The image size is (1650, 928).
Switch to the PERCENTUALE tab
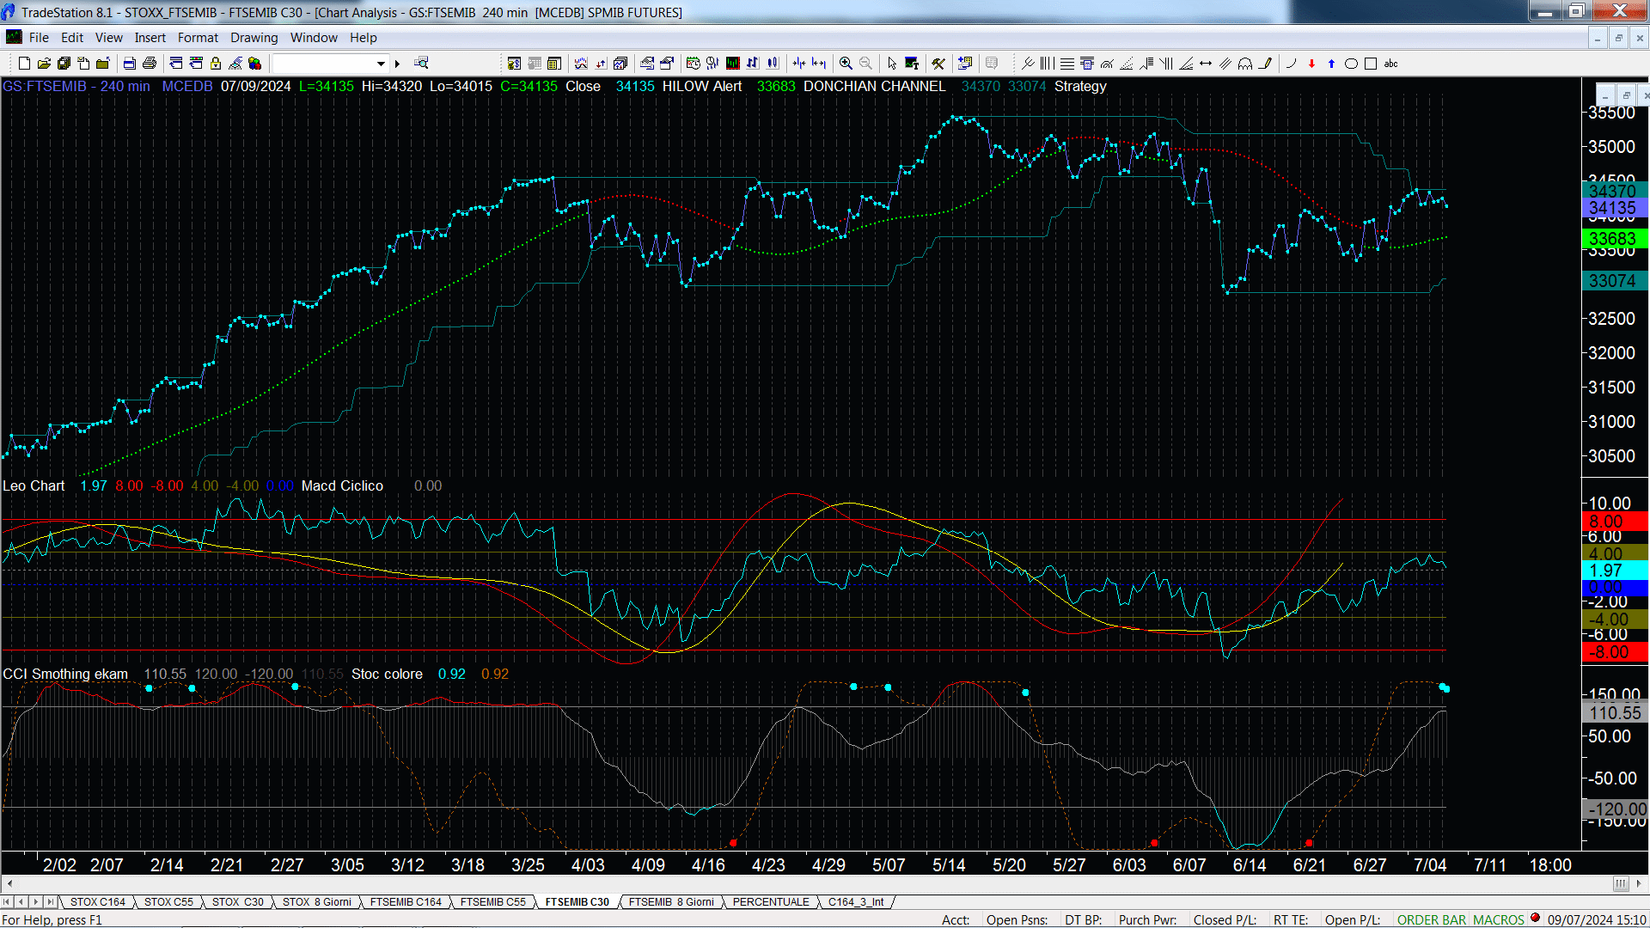[771, 902]
